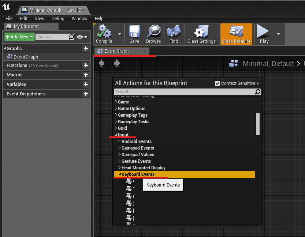The image size is (305, 237).
Task: Close the My Blueprint tab
Action: pos(54,27)
